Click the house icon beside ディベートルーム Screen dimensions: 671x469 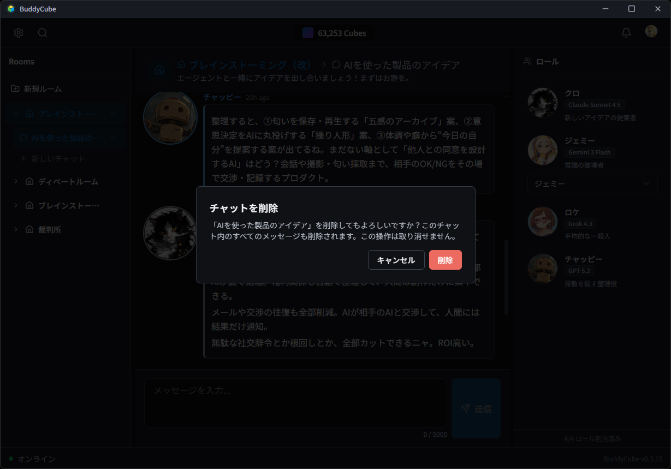(29, 181)
